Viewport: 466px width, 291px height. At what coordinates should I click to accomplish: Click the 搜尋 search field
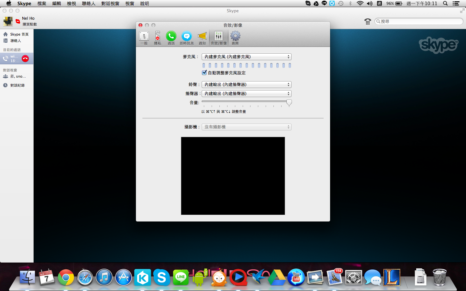coord(419,21)
